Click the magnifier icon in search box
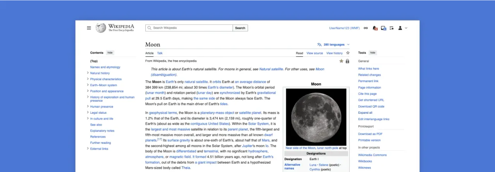This screenshot has width=495, height=172. point(149,28)
